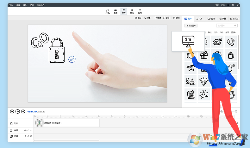The height and width of the screenshot is (148, 250).
Task: Click the 5s mark on the timeline ruler
Action: (99, 116)
